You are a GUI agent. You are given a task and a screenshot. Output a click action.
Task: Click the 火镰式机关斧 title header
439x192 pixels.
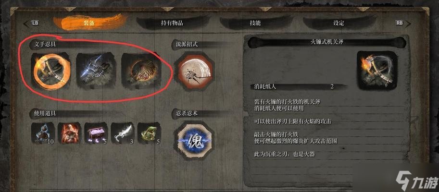point(327,42)
